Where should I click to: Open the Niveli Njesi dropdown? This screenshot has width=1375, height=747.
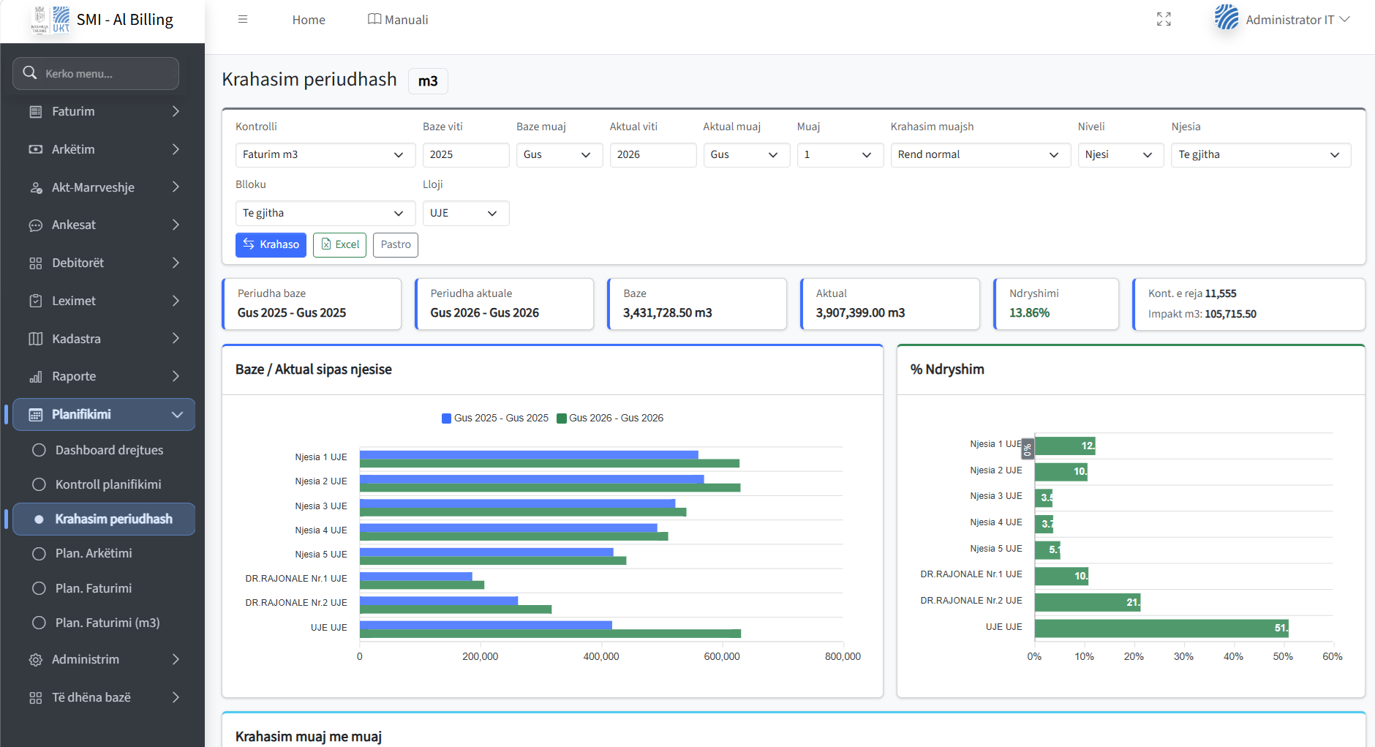click(x=1121, y=155)
